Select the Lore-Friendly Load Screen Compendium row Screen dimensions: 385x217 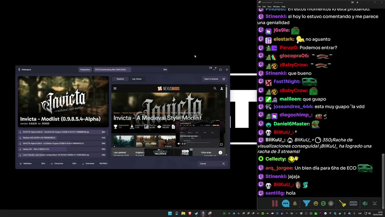click(63, 155)
